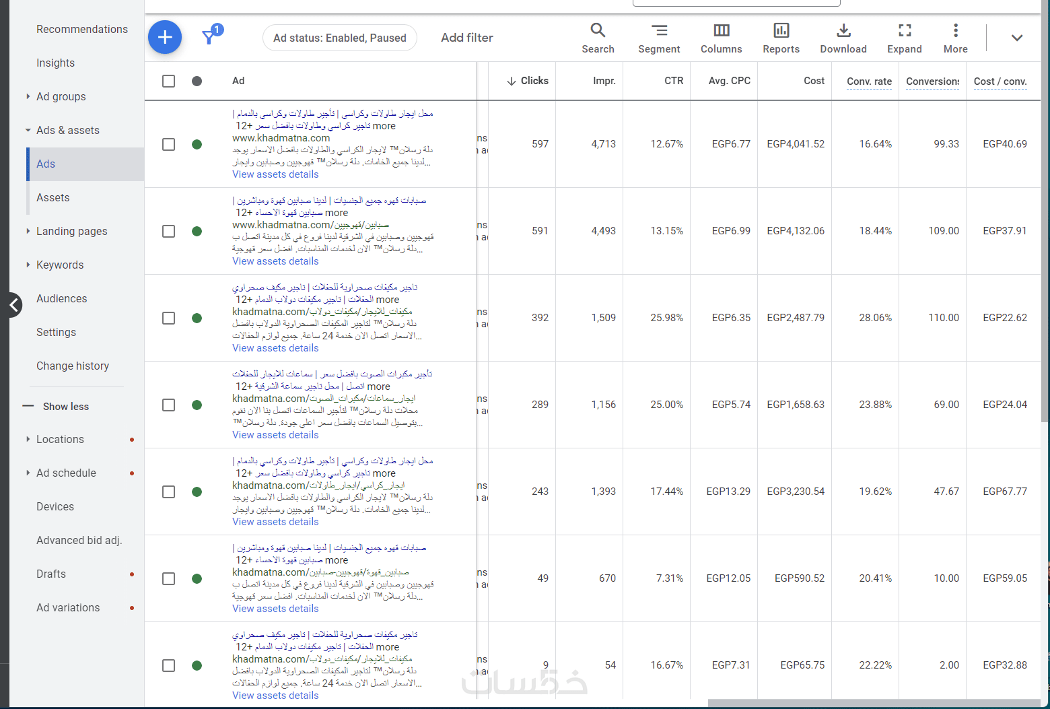Open the Columns picker

point(721,38)
